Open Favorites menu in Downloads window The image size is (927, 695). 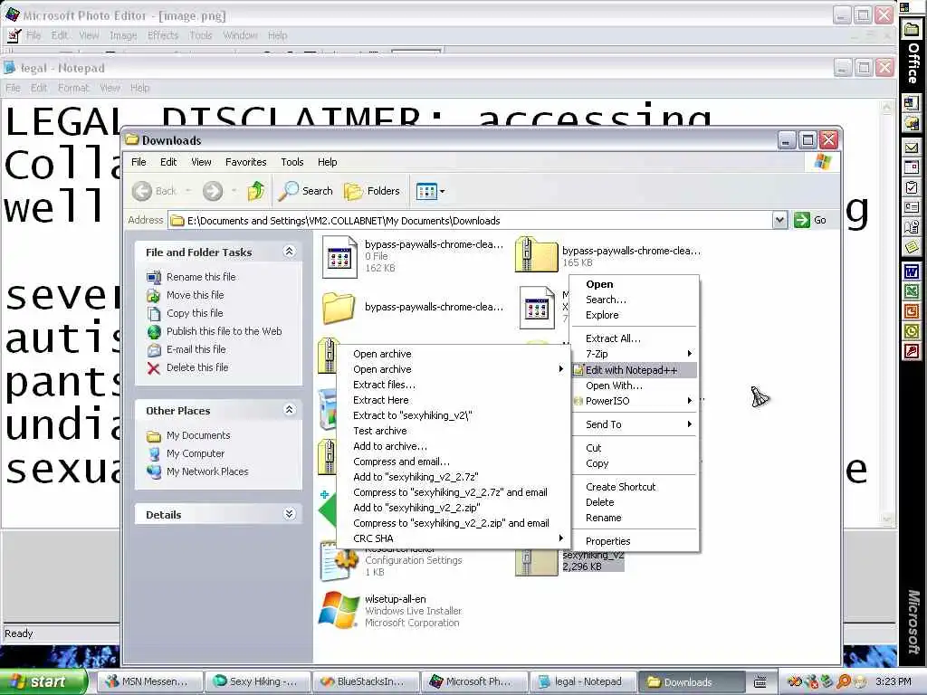pyautogui.click(x=246, y=162)
